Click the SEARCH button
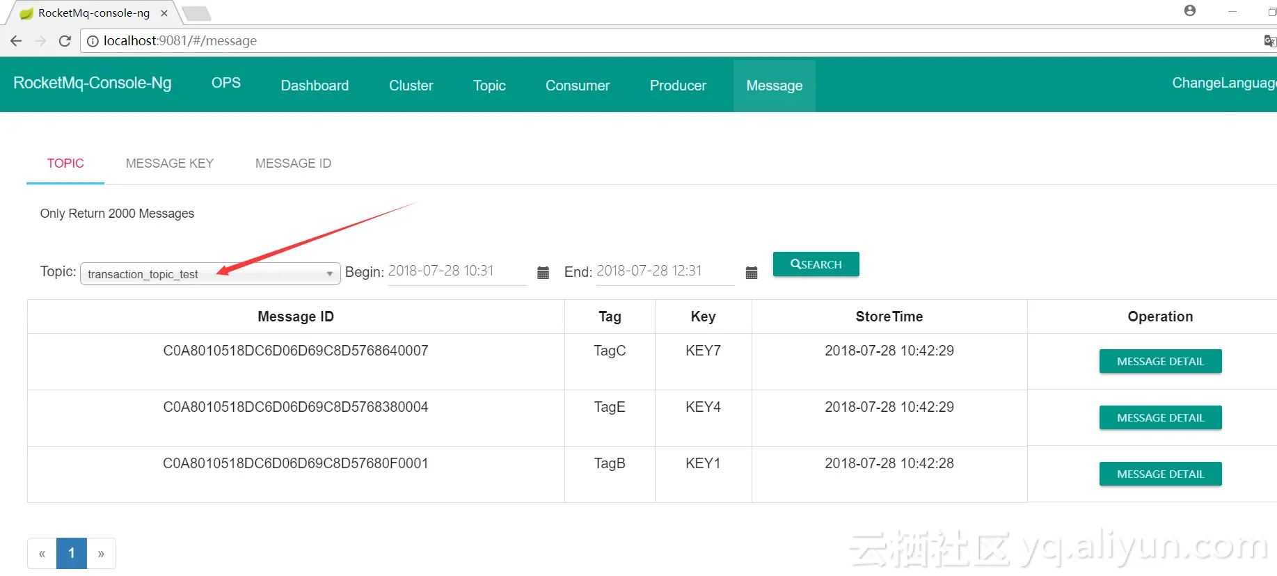 coord(816,264)
